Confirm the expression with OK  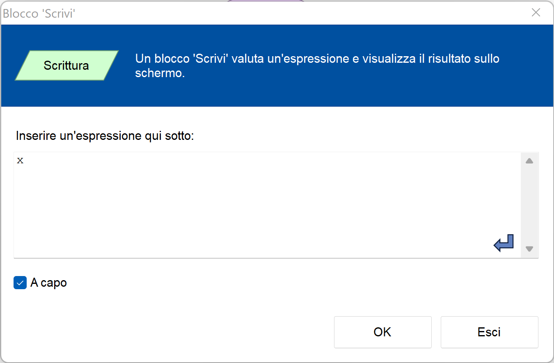[382, 332]
